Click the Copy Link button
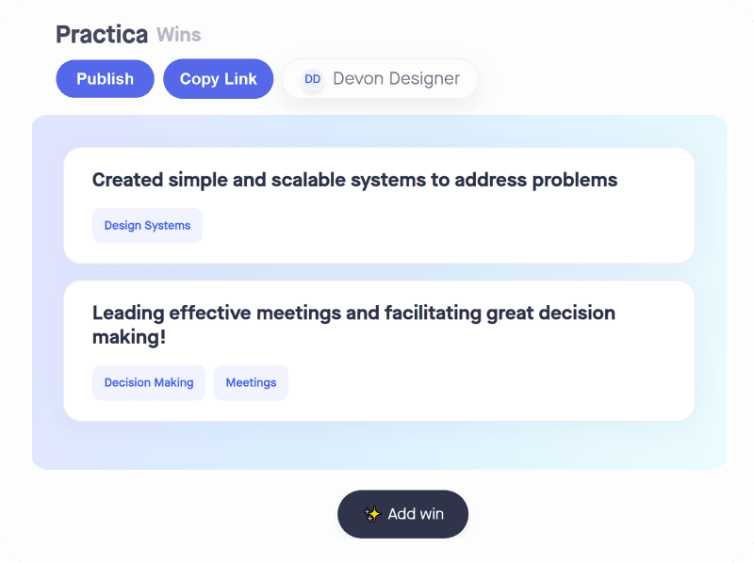The image size is (754, 563). click(219, 79)
